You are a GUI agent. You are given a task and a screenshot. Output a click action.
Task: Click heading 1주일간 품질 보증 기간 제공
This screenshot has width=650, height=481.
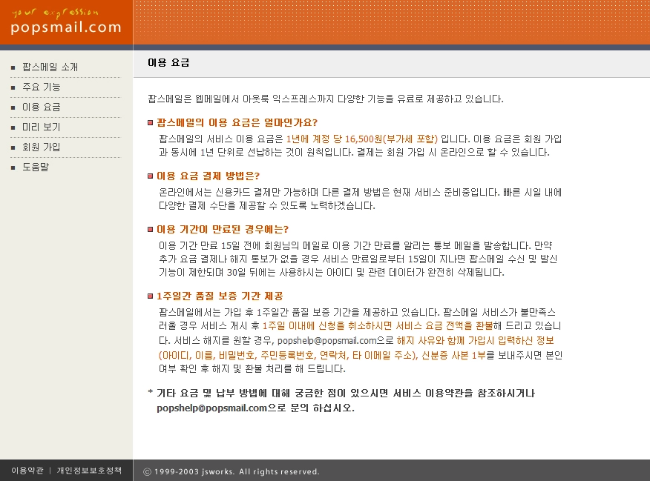[x=220, y=296]
